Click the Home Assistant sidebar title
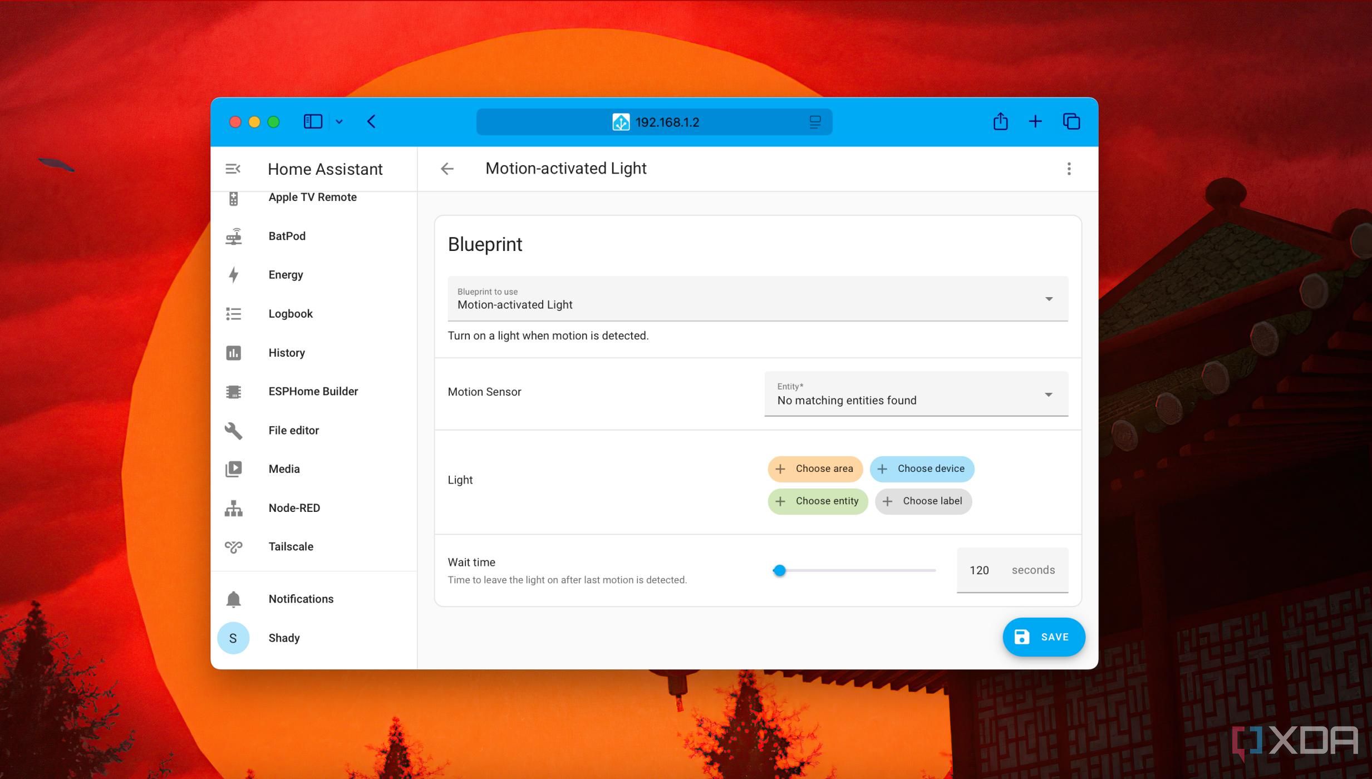 325,169
